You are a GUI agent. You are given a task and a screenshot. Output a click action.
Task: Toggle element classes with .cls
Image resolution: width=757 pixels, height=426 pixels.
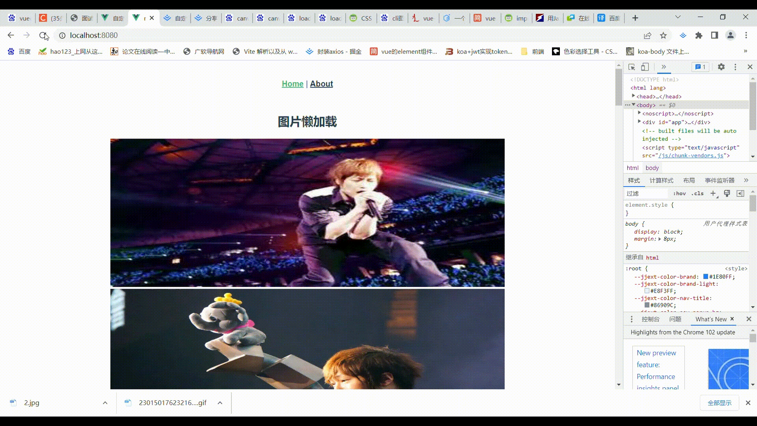click(697, 193)
